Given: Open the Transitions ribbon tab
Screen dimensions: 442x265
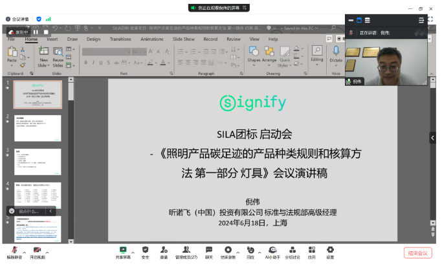Looking at the screenshot, I should coord(120,39).
